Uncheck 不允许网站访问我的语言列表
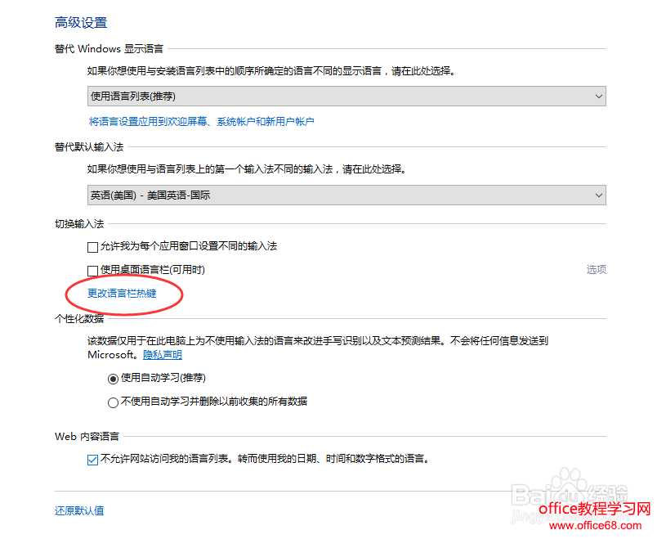Image resolution: width=666 pixels, height=539 pixels. (93, 459)
